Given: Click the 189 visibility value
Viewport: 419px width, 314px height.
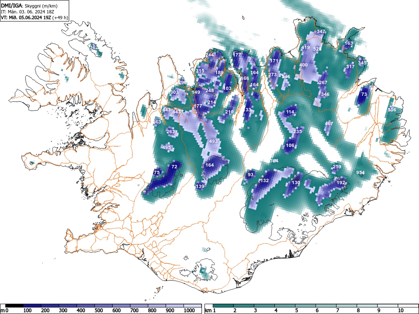Looking at the screenshot, I should pos(219,72).
